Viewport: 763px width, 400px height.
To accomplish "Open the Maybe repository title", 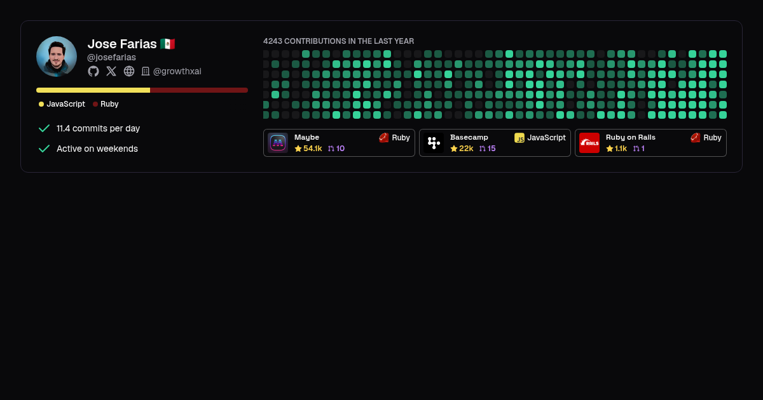I will tap(307, 137).
